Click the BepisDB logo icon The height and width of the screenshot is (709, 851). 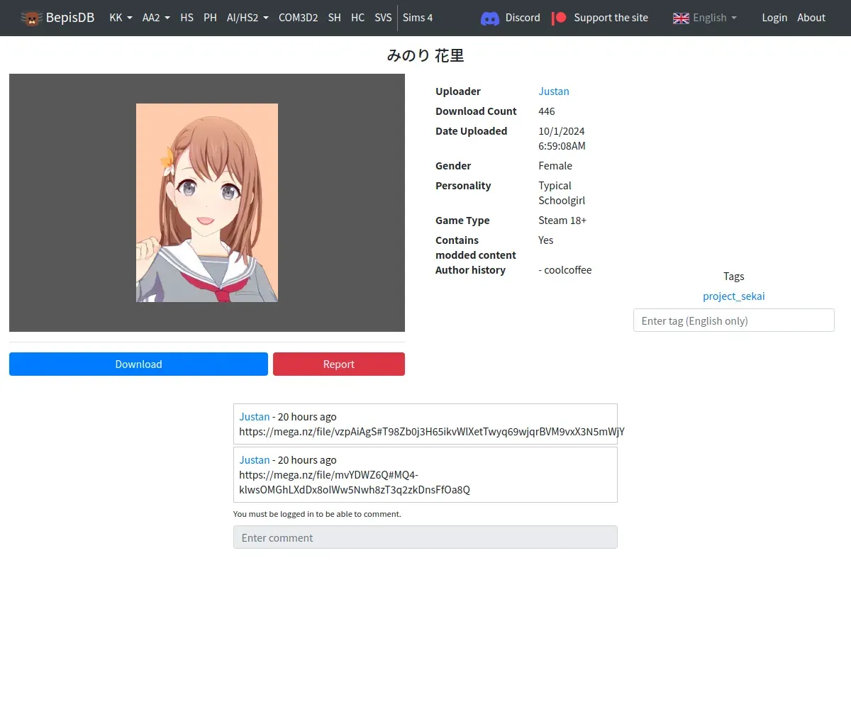click(31, 18)
